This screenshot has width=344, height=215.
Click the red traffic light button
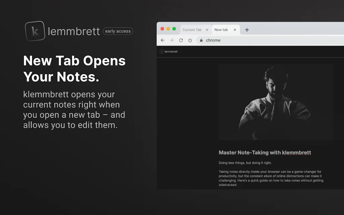162,29
